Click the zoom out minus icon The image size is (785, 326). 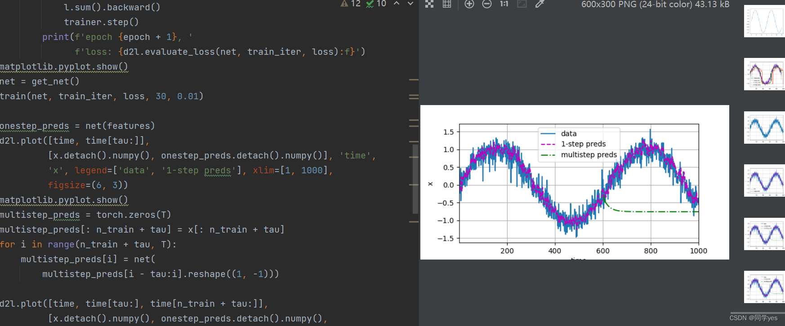(487, 4)
